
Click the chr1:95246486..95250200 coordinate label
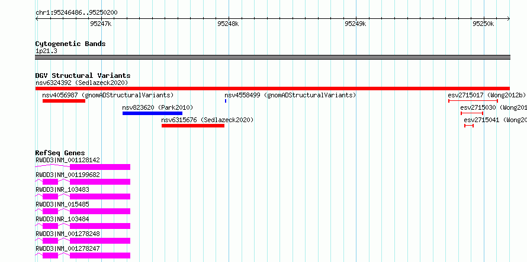[x=76, y=13]
